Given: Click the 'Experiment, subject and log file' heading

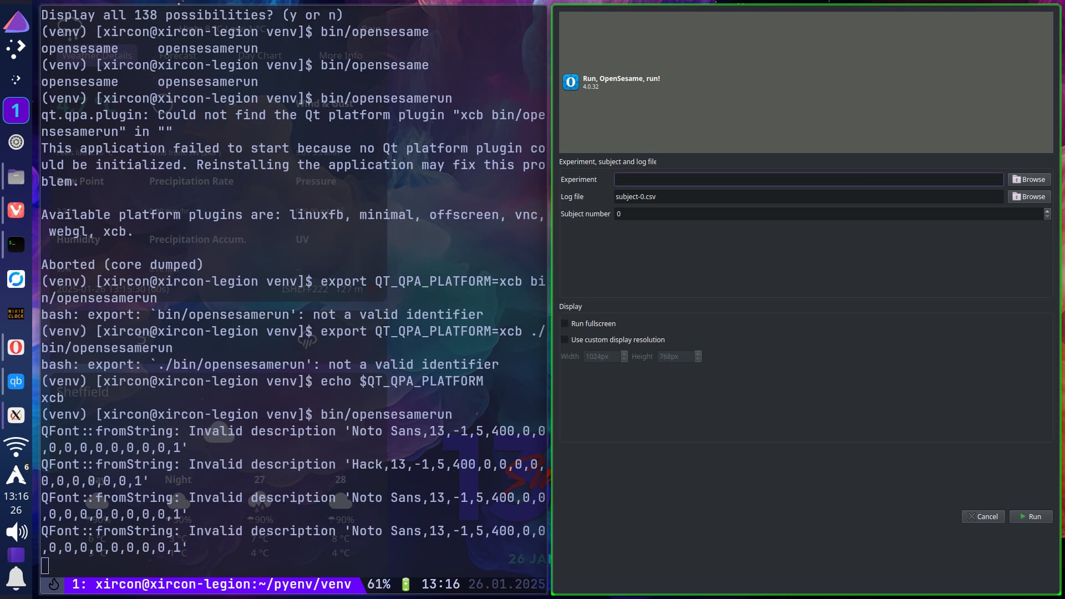Looking at the screenshot, I should pyautogui.click(x=608, y=161).
